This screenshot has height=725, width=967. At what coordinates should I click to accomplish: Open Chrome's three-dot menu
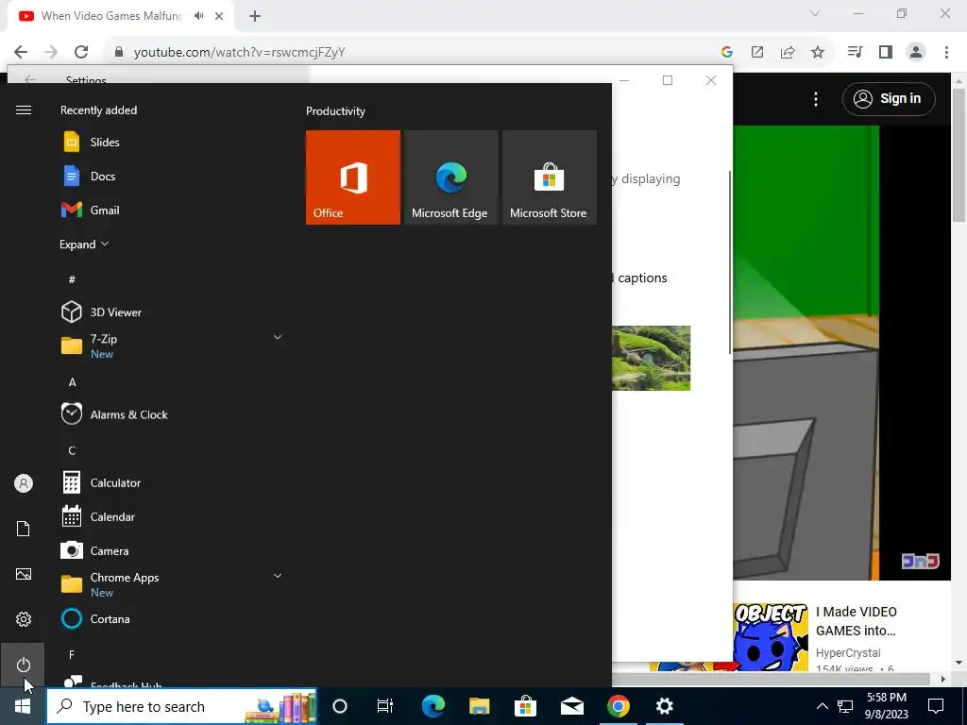pos(946,52)
